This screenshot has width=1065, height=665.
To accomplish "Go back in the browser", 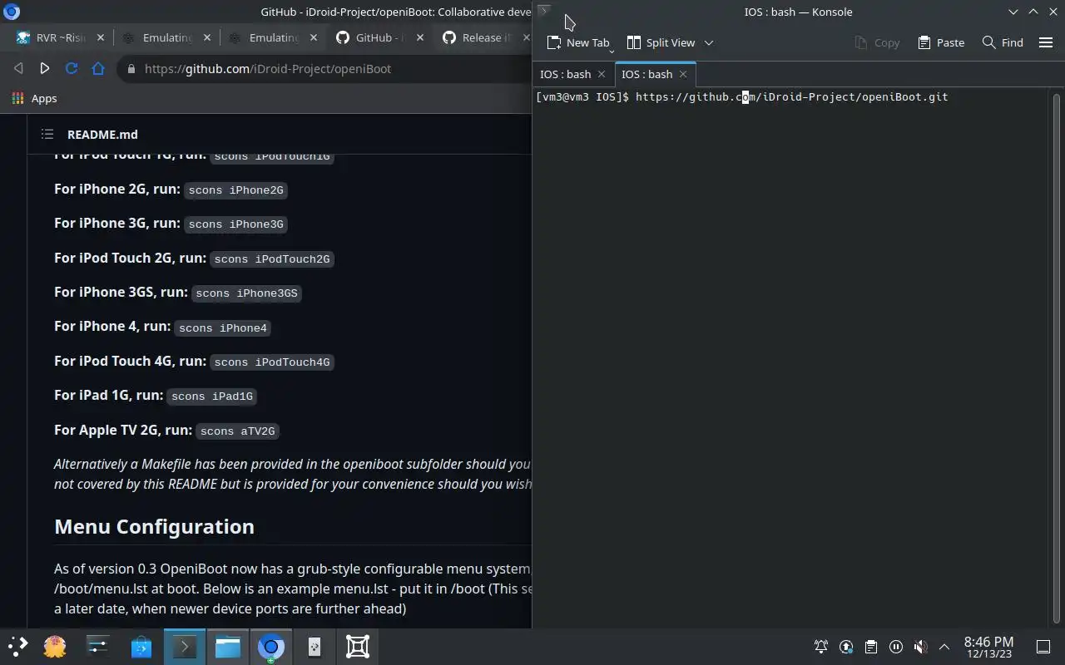I will point(18,68).
